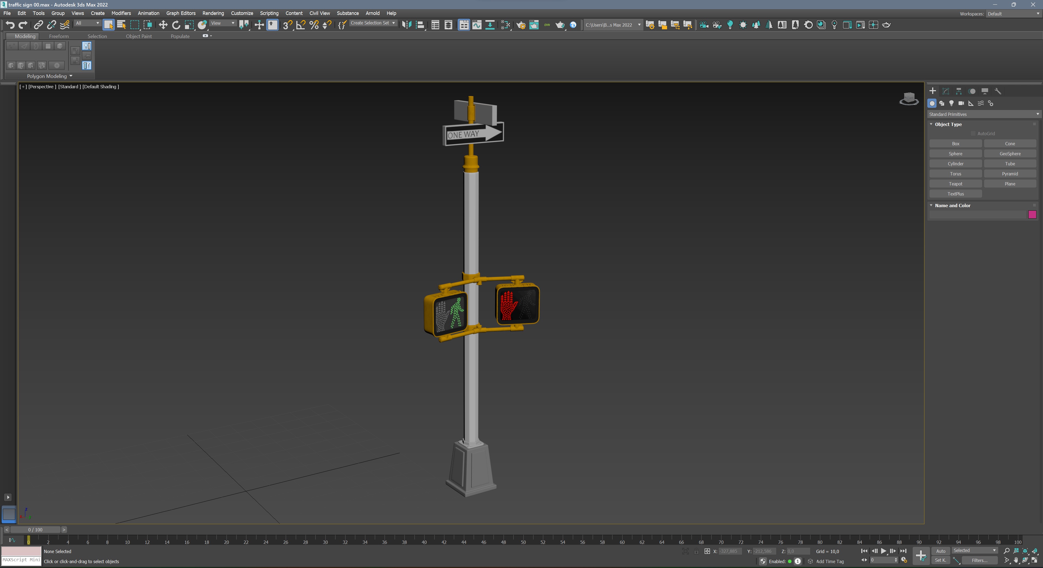Viewport: 1043px width, 568px height.
Task: Toggle Auto Key animation mode
Action: [x=941, y=551]
